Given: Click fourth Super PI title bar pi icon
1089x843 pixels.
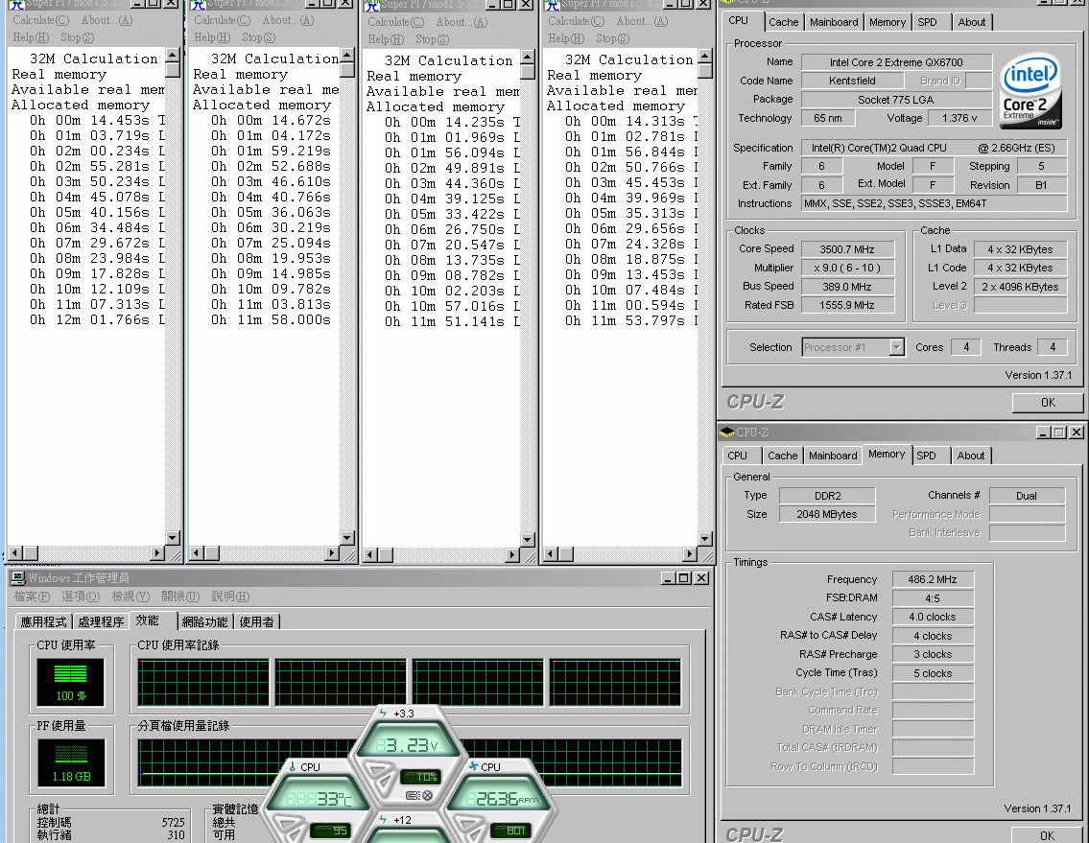Looking at the screenshot, I should pos(553,4).
